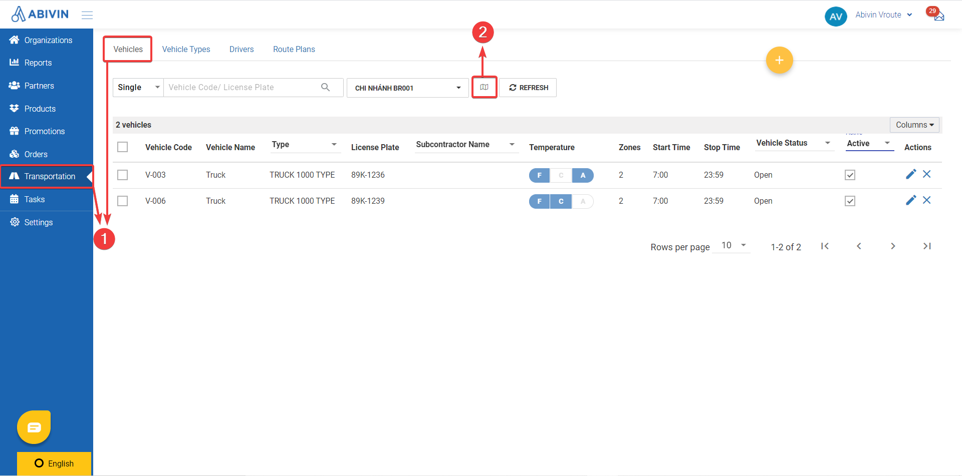Expand Abivin Vroute account menu
Screen dimensions: 962x476
[x=884, y=15]
